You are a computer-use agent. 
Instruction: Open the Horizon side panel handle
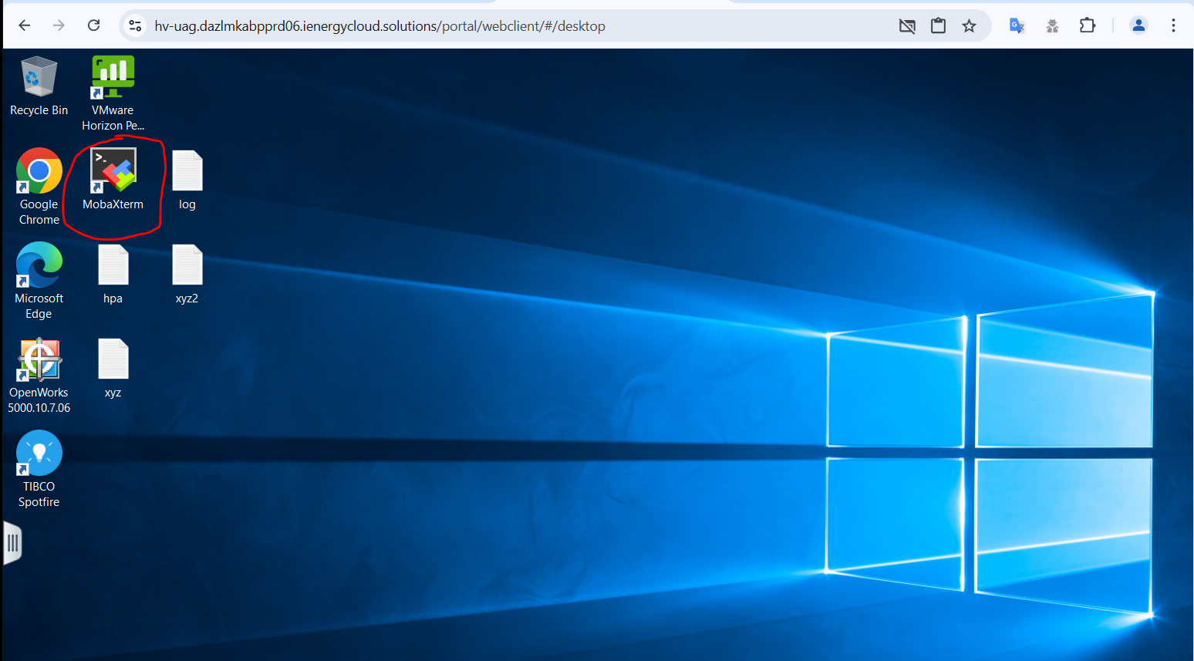pos(12,543)
